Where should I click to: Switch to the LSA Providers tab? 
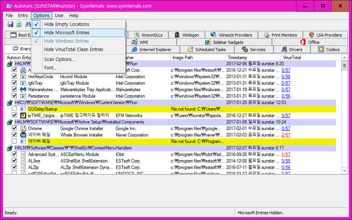pos(325,35)
